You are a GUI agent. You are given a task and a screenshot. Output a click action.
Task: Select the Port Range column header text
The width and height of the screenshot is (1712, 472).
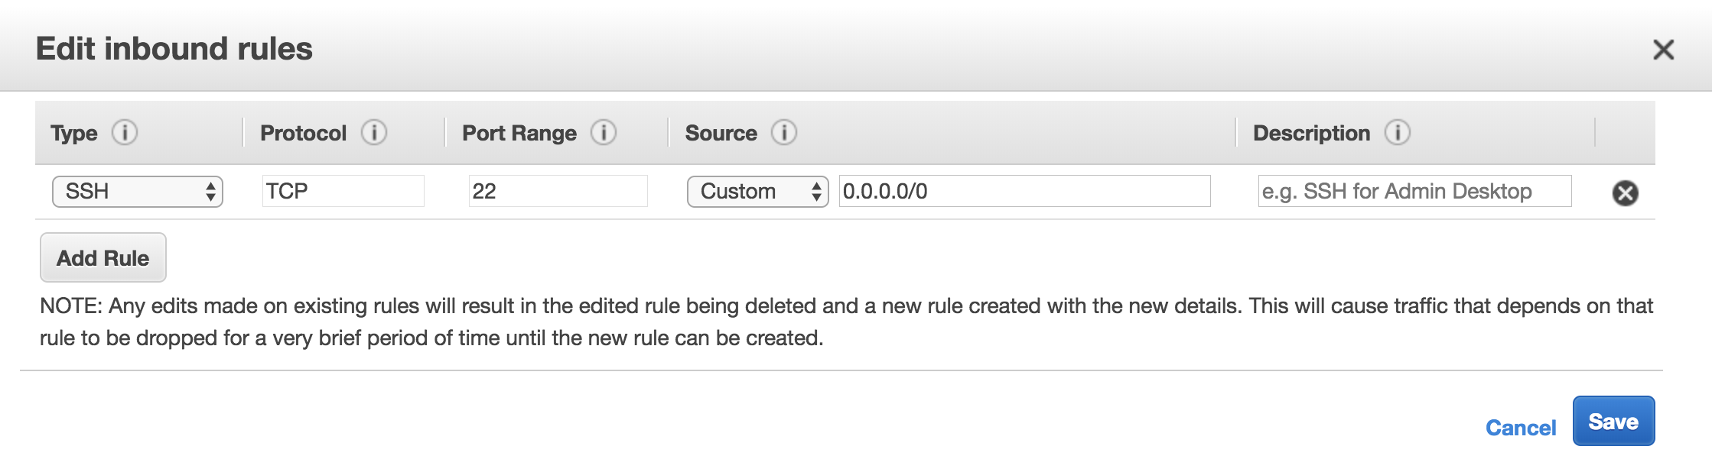pos(519,134)
